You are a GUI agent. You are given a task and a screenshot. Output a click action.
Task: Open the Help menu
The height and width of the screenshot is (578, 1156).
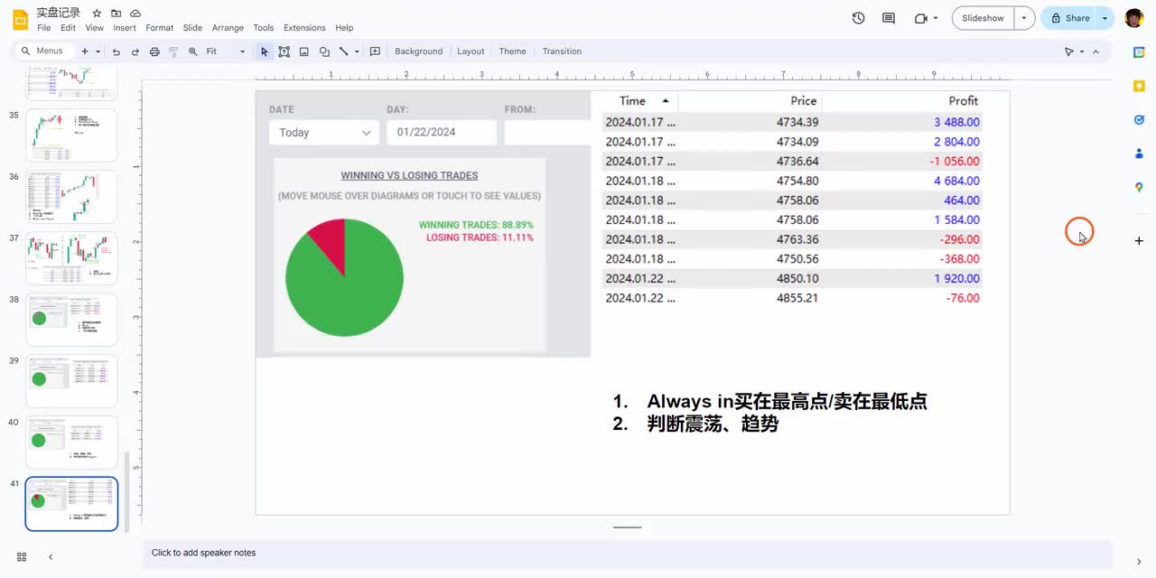344,28
